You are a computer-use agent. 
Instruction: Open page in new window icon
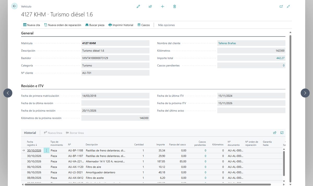click(x=281, y=6)
